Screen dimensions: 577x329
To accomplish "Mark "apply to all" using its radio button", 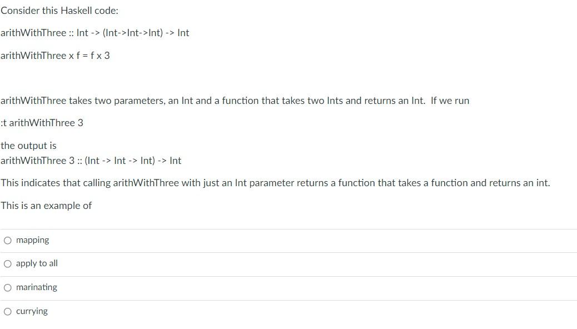I will [x=8, y=263].
